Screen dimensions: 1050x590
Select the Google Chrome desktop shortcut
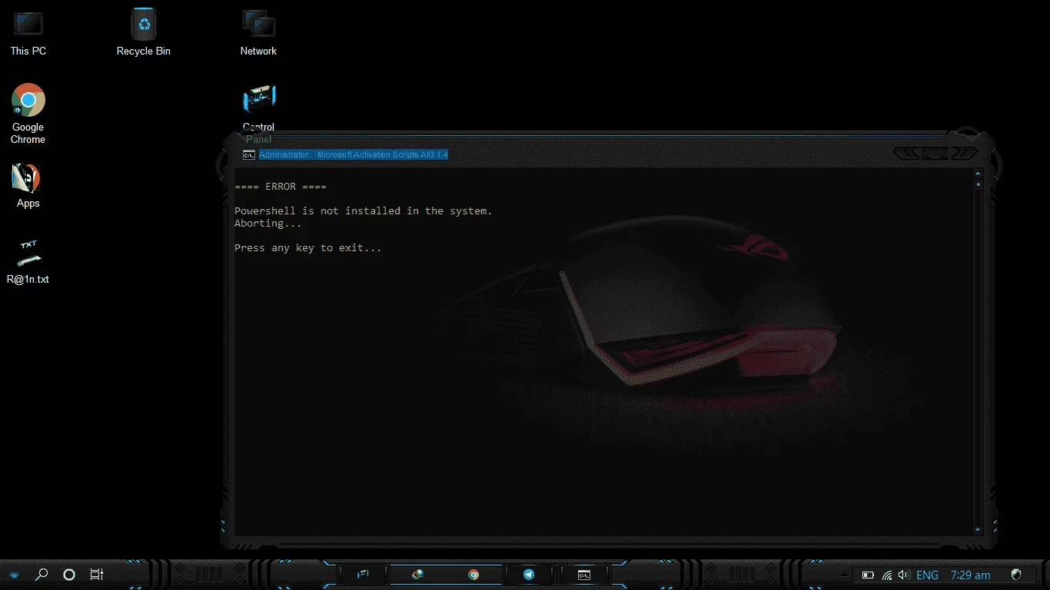pos(28,114)
